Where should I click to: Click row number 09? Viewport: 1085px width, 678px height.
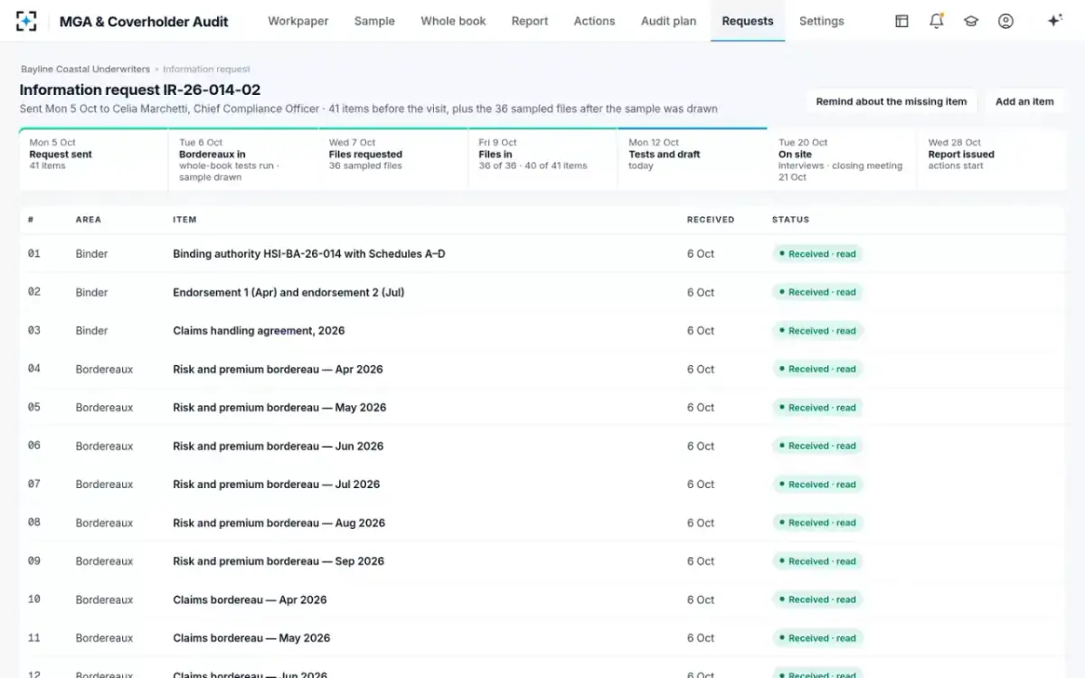pyautogui.click(x=34, y=561)
